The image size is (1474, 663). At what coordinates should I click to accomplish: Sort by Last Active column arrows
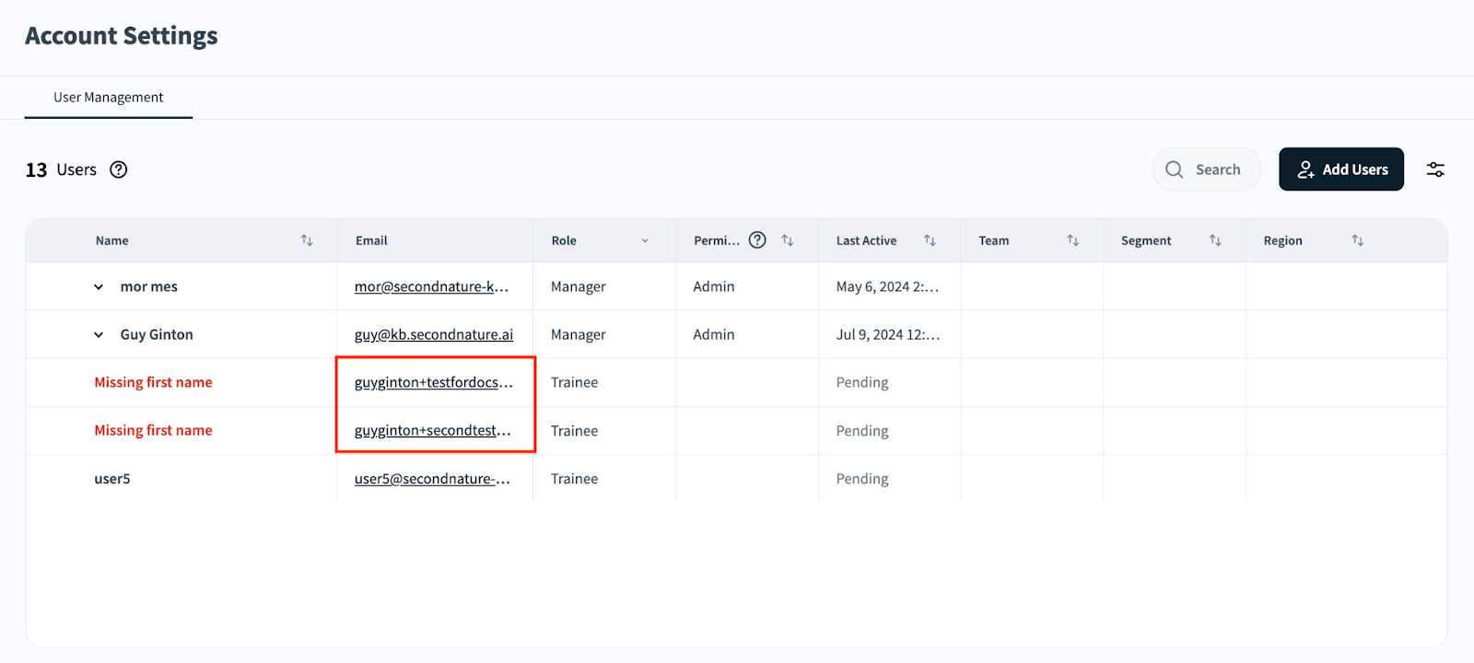930,240
